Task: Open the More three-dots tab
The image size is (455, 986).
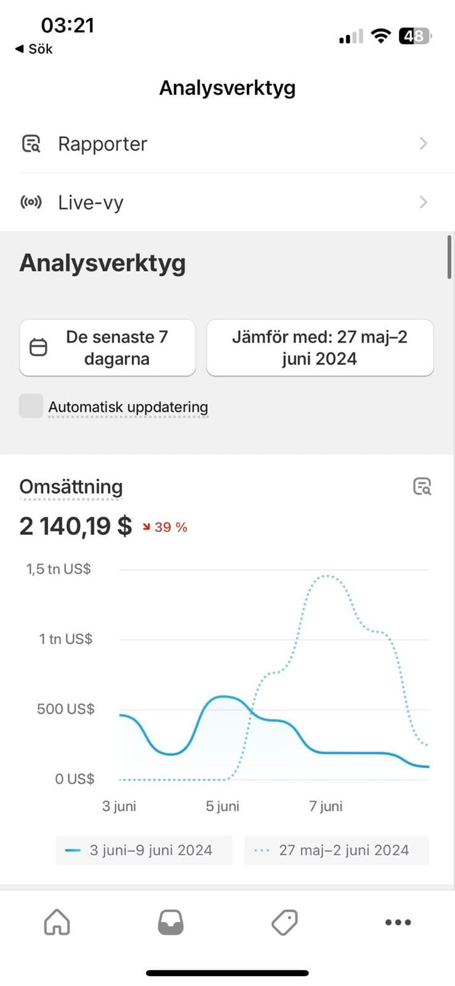Action: [398, 923]
